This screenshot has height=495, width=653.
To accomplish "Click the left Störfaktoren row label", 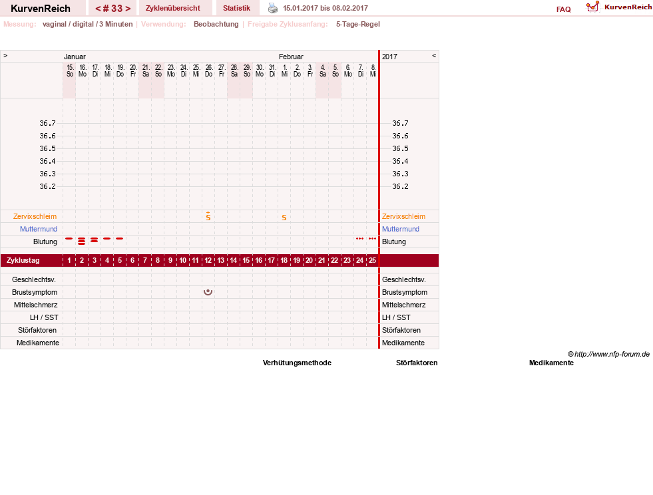I will point(37,330).
